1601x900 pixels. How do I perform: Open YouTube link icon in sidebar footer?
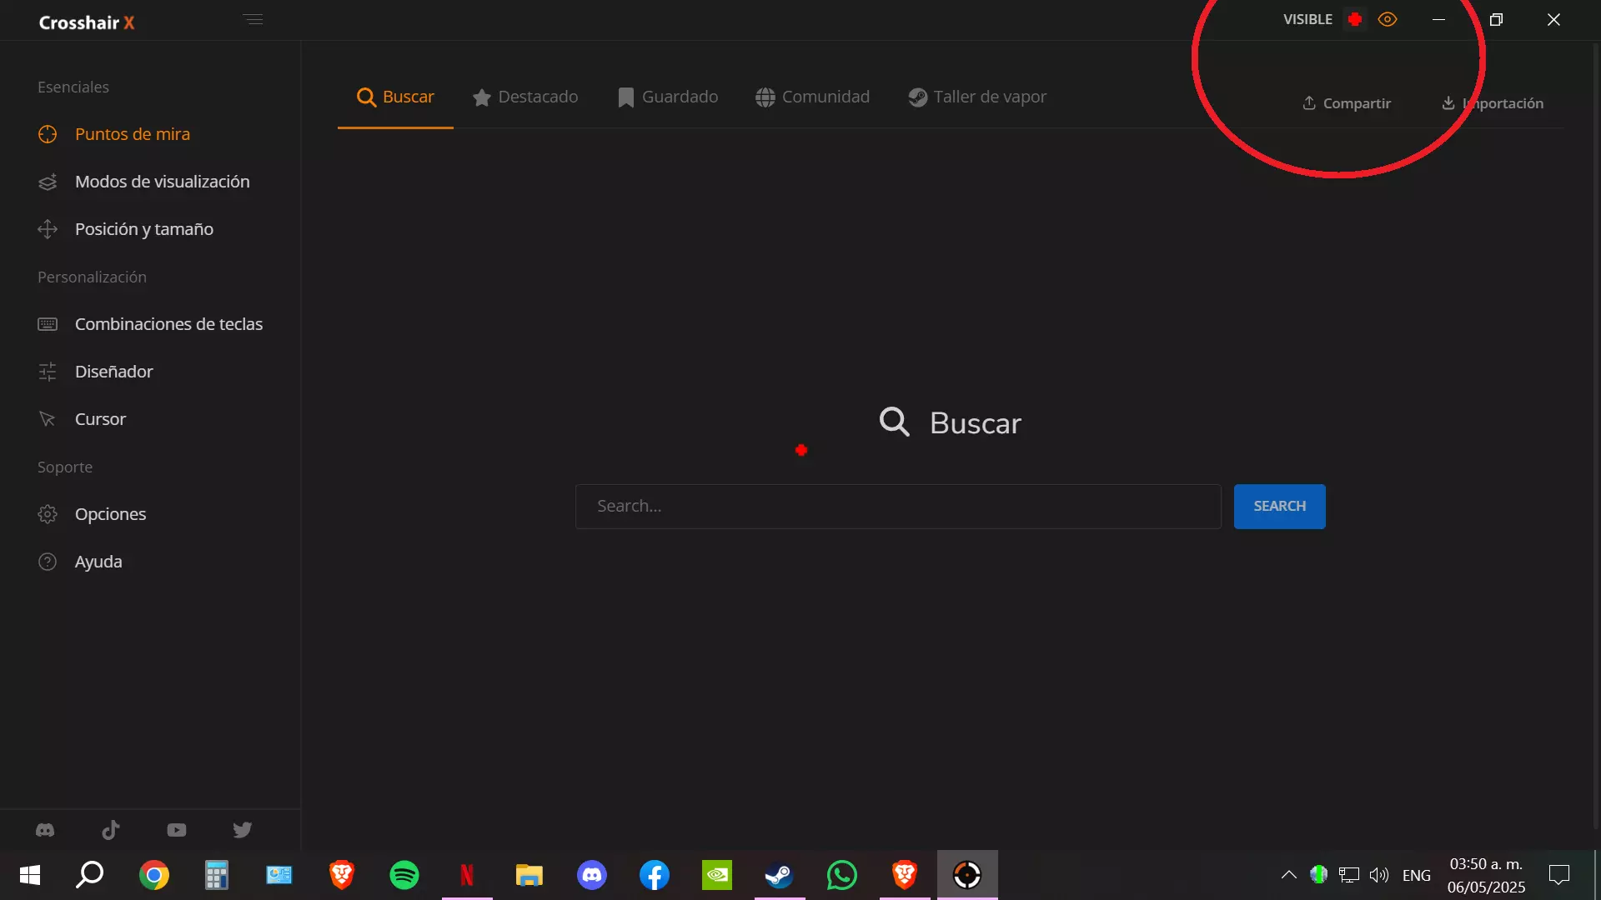(x=177, y=830)
